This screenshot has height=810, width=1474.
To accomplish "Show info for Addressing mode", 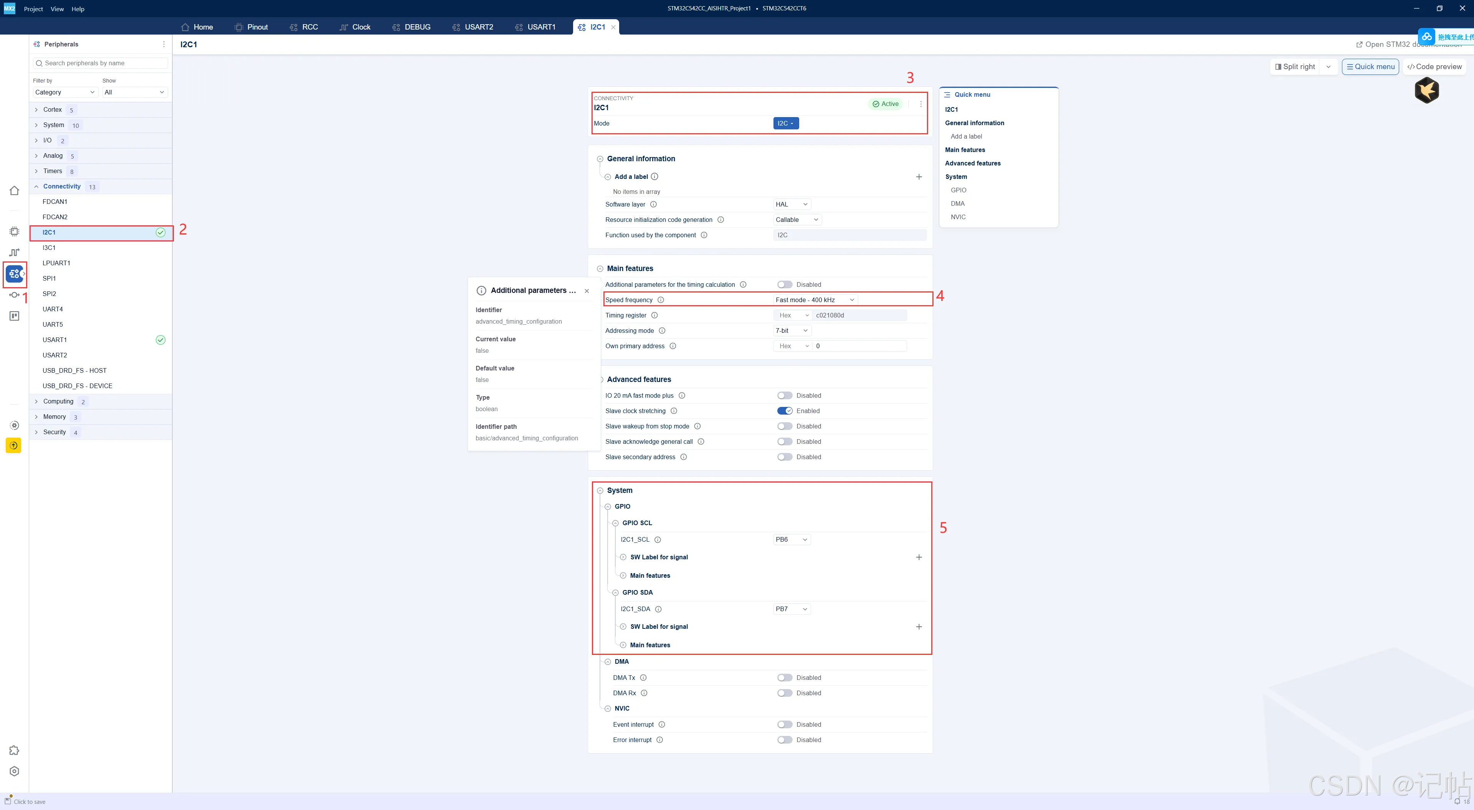I will (662, 331).
